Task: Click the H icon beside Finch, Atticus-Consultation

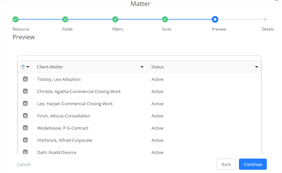Action: (x=25, y=116)
